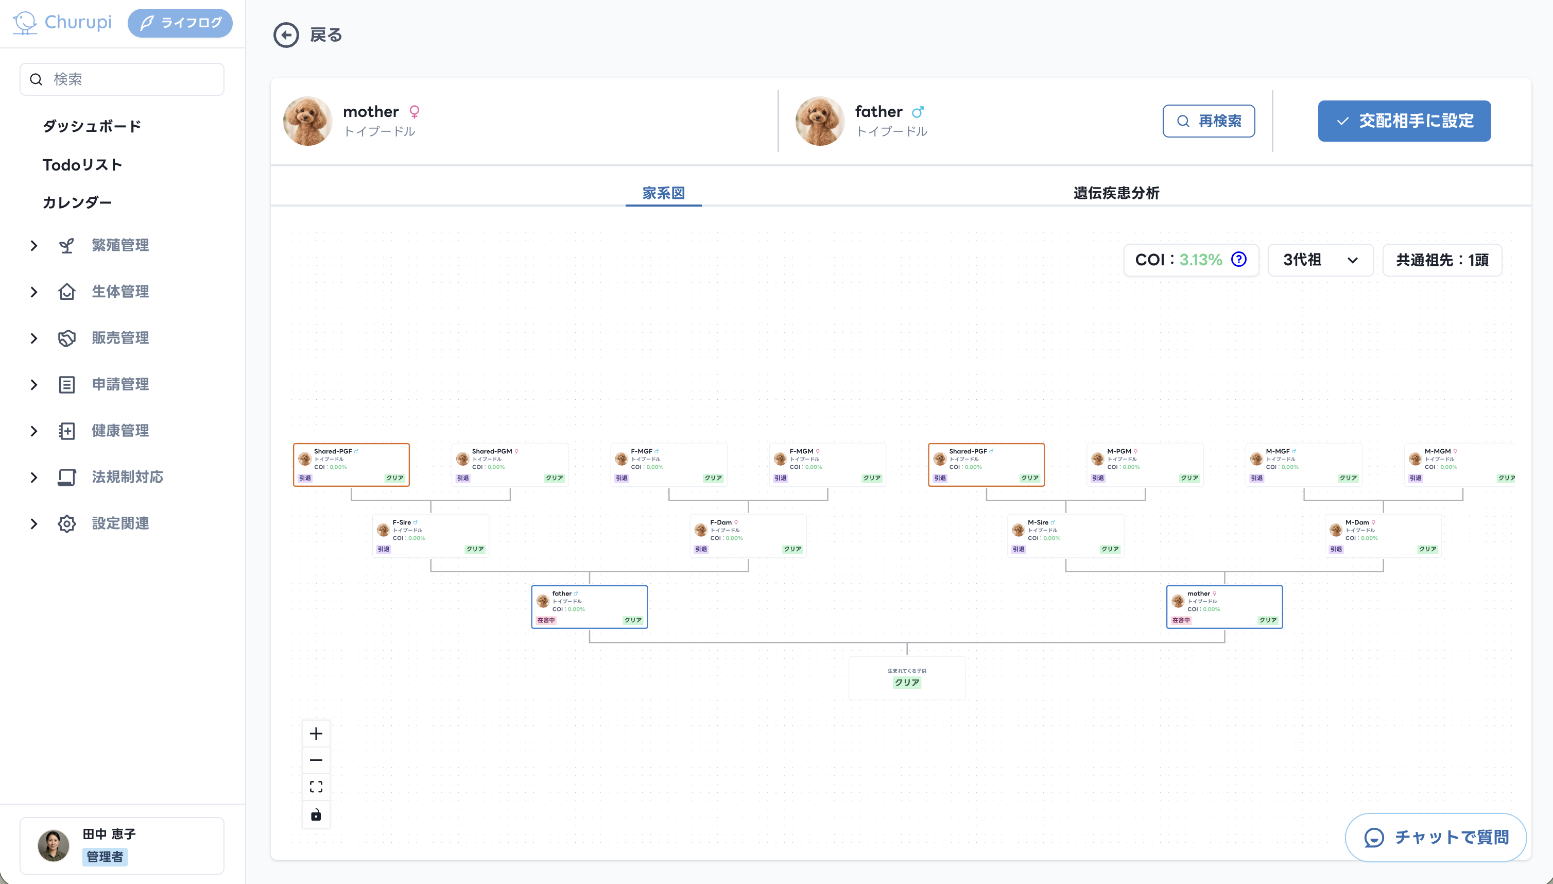Open the COI help question mark icon
The image size is (1553, 884).
1238,259
